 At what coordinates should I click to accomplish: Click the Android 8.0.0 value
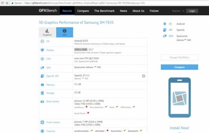click(x=81, y=41)
